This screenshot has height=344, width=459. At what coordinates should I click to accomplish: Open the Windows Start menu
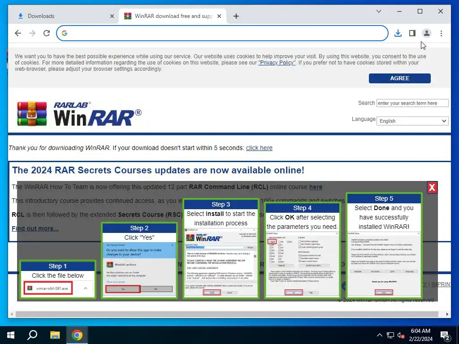click(x=11, y=335)
